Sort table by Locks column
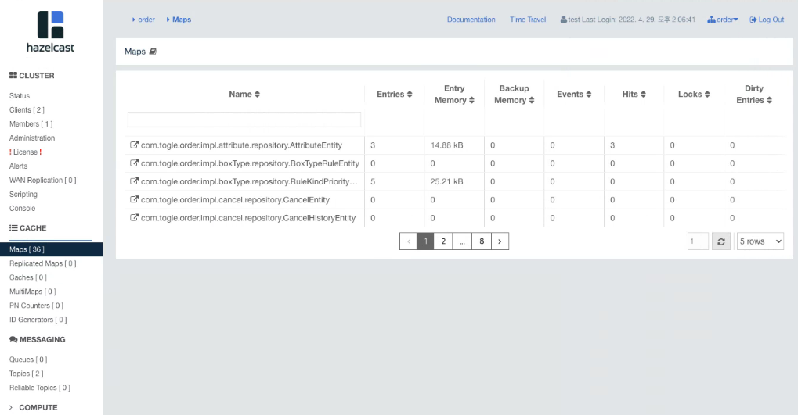The width and height of the screenshot is (798, 415). [694, 95]
